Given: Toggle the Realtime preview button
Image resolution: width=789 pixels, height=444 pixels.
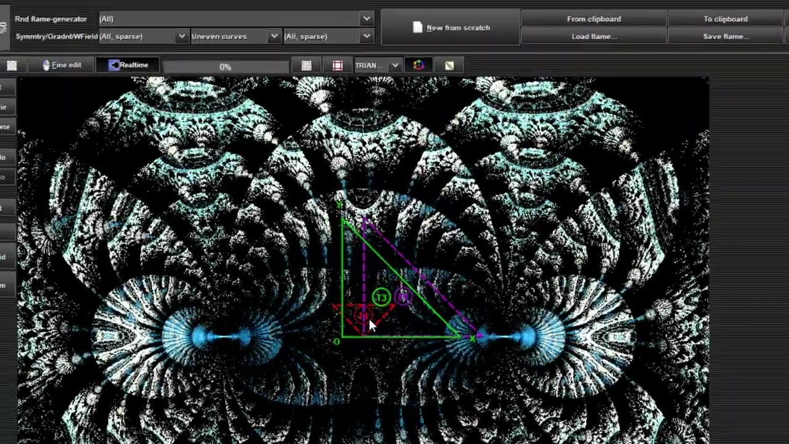Looking at the screenshot, I should click(x=128, y=65).
